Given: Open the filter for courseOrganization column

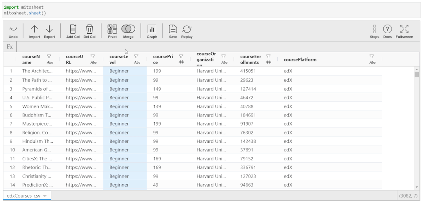Looking at the screenshot, I should point(224,57).
